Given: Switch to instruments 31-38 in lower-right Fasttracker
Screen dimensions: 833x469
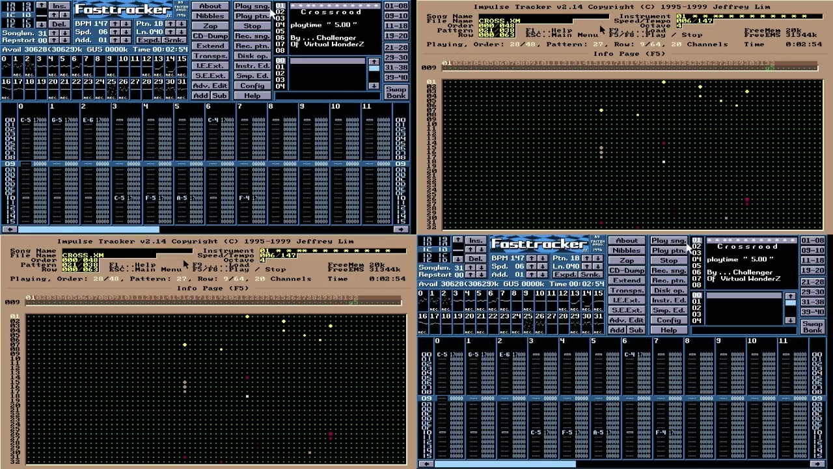Looking at the screenshot, I should coord(813,302).
